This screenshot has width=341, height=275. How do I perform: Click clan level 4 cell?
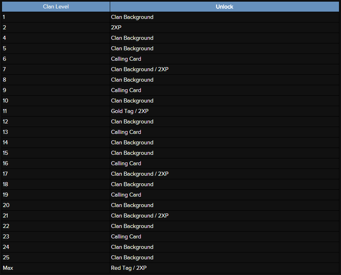pyautogui.click(x=56, y=38)
